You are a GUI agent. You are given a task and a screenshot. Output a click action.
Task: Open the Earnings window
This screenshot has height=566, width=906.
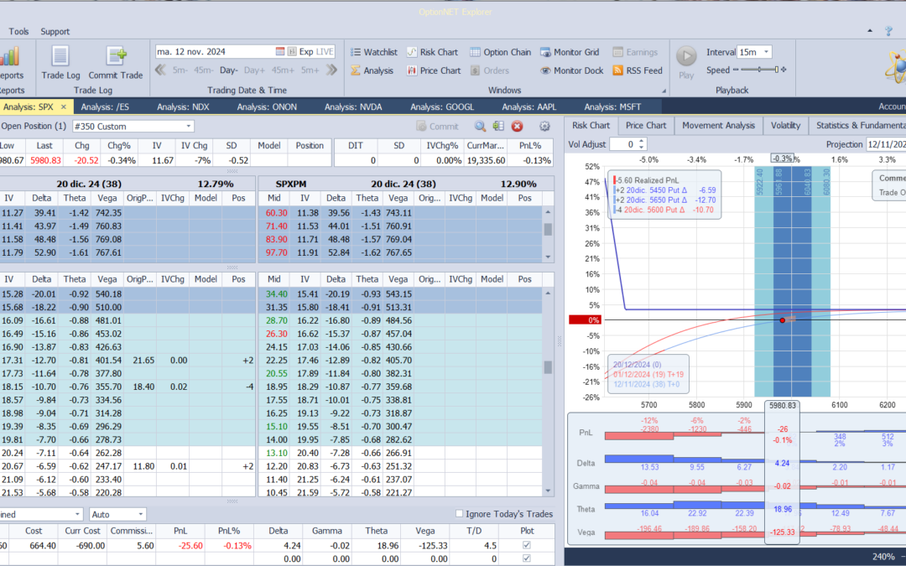[x=635, y=52]
